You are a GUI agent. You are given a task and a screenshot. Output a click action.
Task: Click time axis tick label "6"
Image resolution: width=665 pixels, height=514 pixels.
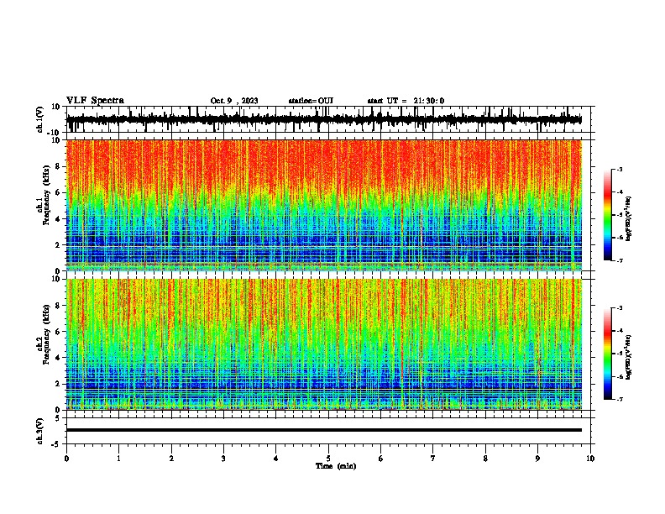[x=381, y=459]
